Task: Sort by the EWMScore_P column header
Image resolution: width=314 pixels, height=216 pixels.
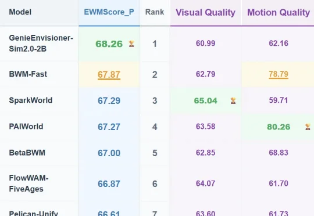Action: tap(109, 12)
